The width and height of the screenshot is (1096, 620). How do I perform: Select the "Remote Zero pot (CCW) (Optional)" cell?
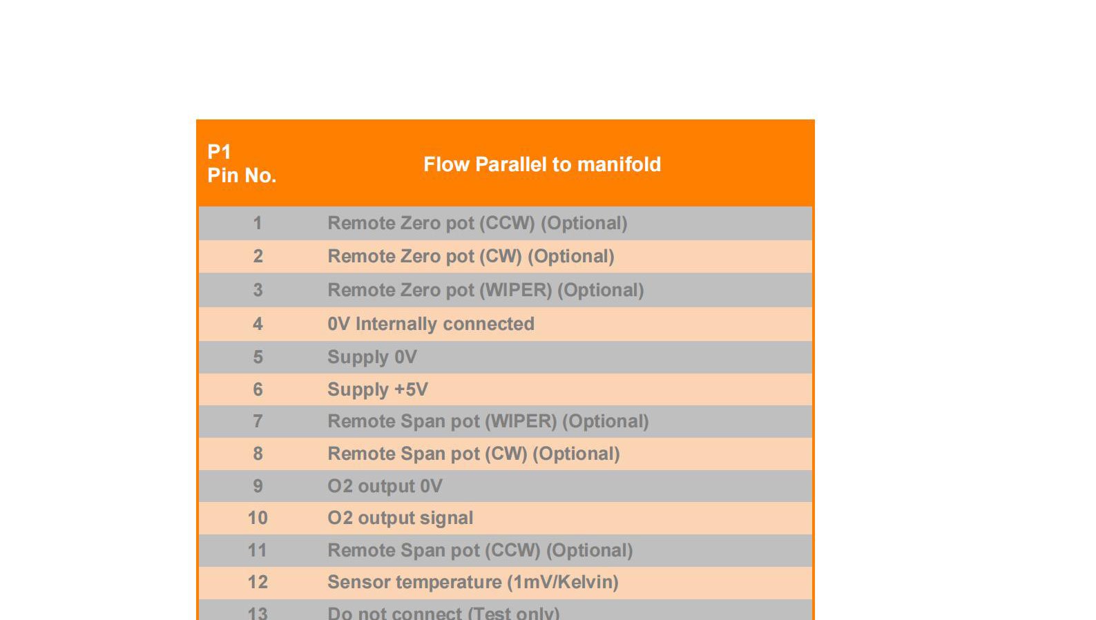[477, 223]
